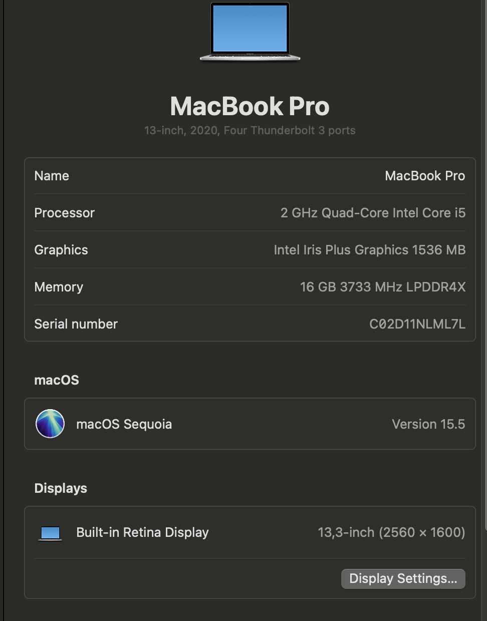The height and width of the screenshot is (621, 487).
Task: Select serial number C02D11NLML7L
Action: [417, 324]
